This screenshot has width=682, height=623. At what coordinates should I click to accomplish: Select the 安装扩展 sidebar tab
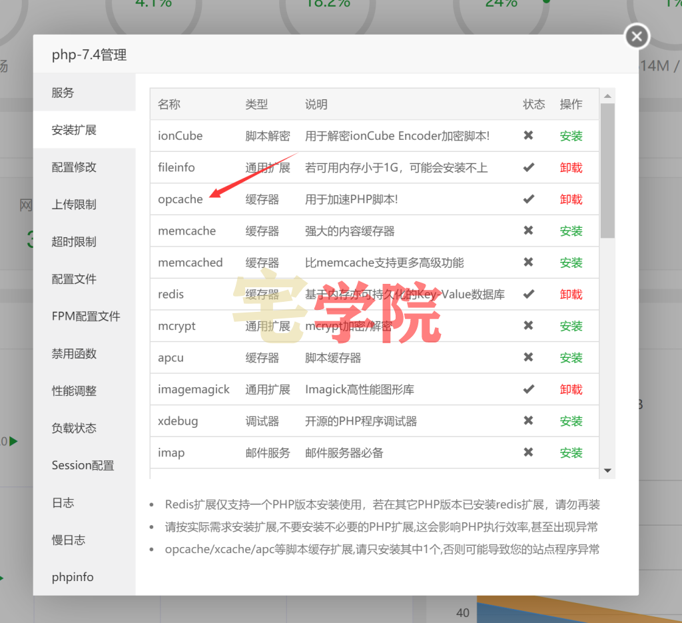pos(85,130)
